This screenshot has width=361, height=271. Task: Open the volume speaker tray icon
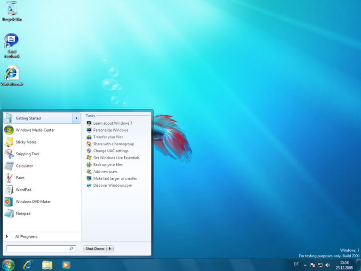(x=328, y=265)
